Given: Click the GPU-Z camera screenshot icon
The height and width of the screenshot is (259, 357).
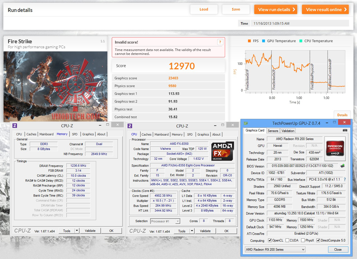Looking at the screenshot, I should [x=345, y=130].
